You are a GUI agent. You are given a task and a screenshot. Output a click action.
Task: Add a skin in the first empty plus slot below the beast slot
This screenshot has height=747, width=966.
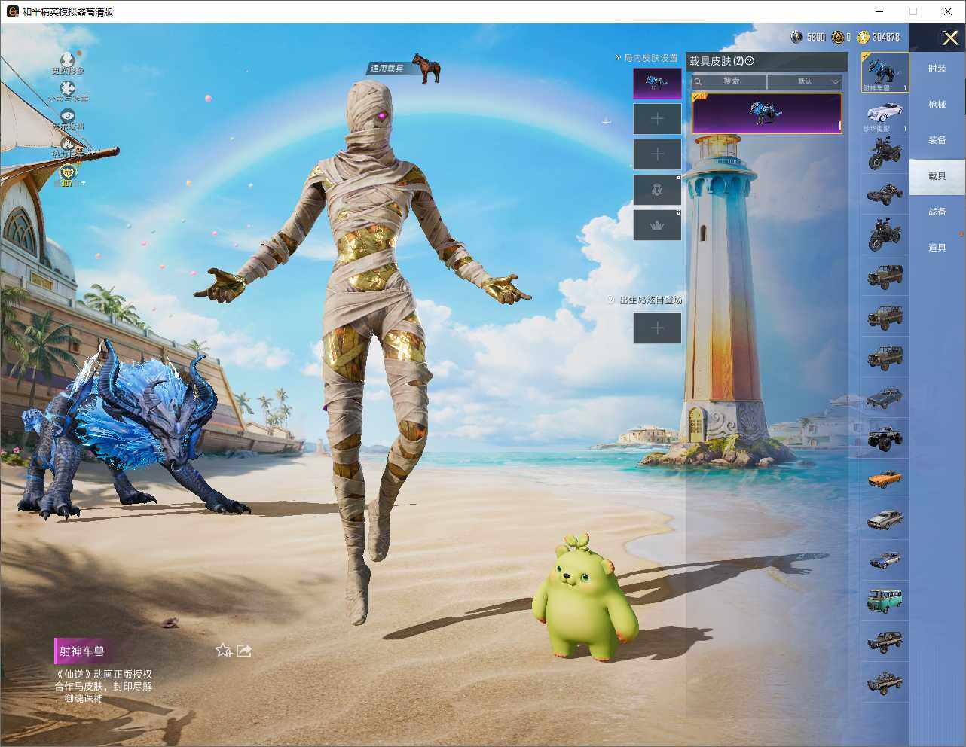[657, 119]
